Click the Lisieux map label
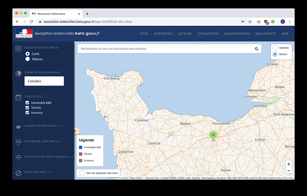 [260, 140]
